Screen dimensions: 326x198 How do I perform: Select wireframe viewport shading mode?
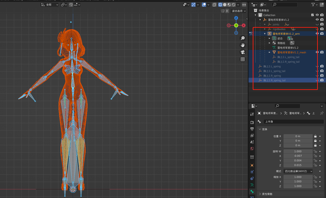click(x=220, y=5)
